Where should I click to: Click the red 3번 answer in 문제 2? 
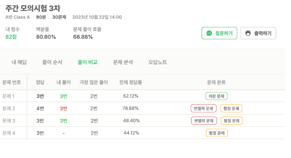63,108
